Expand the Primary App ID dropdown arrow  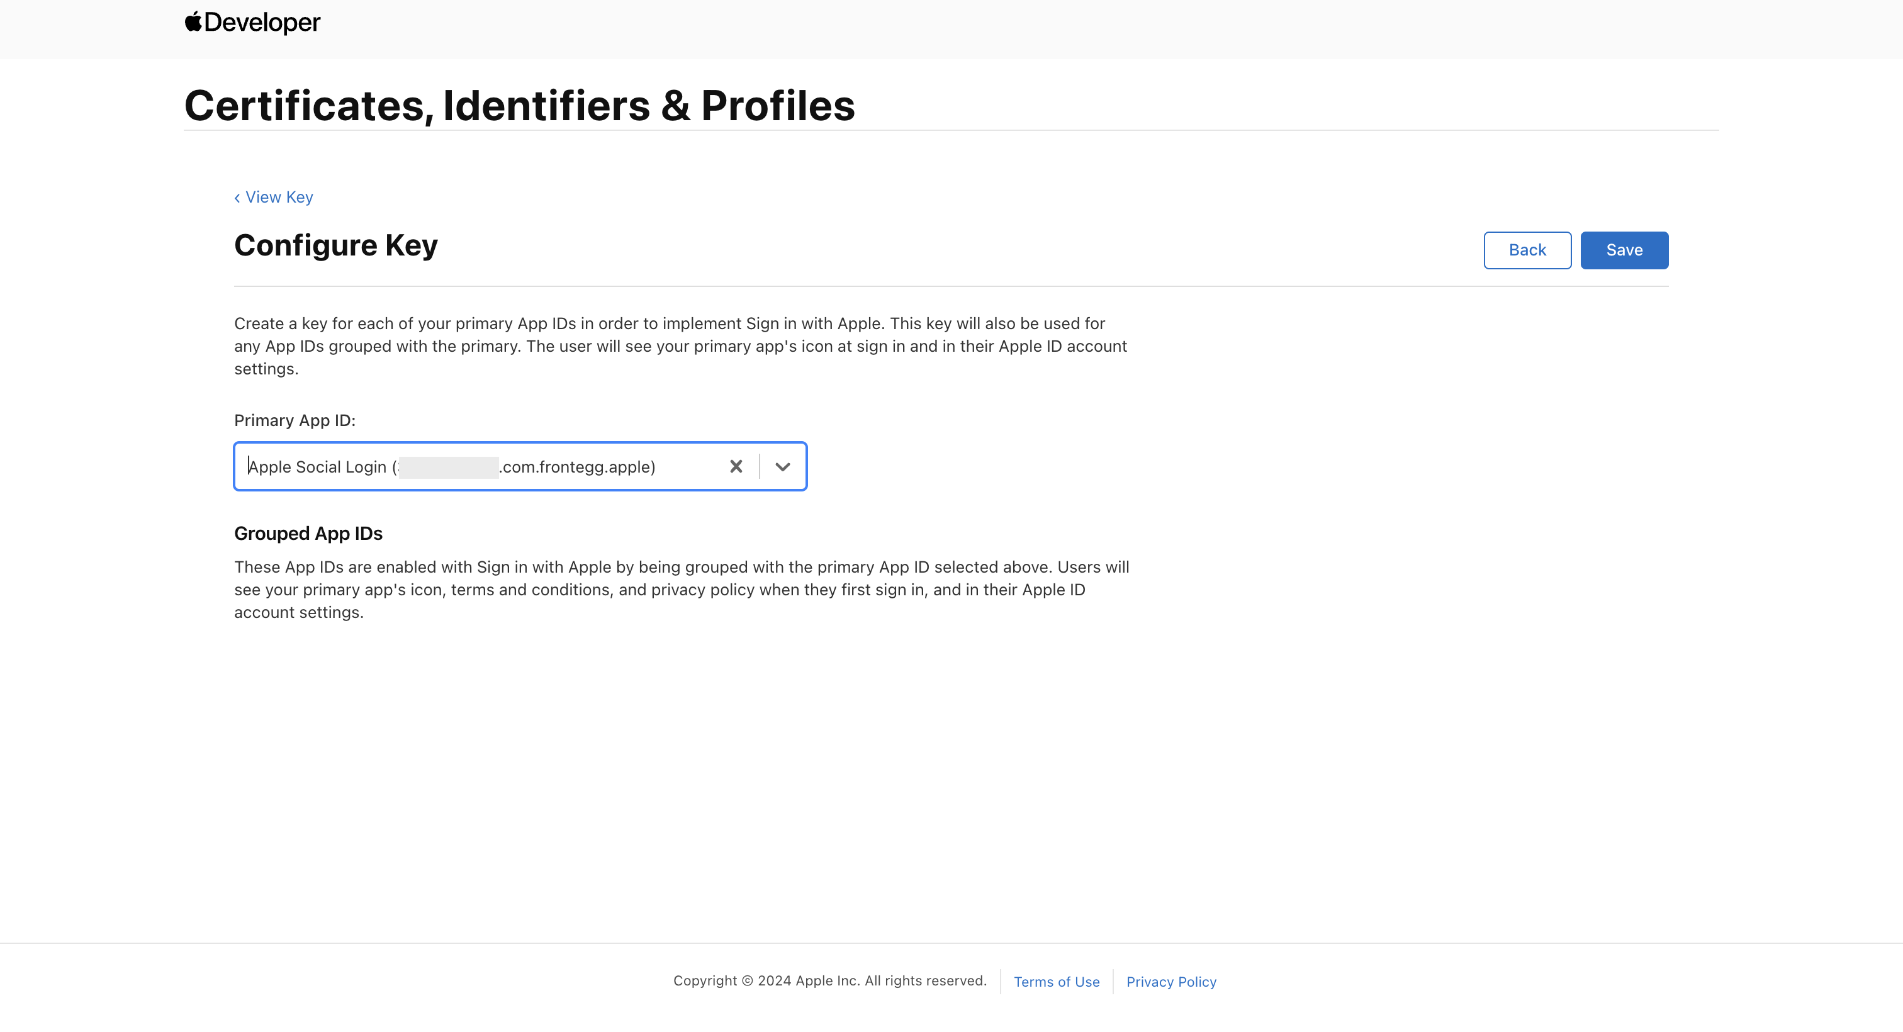pos(782,466)
